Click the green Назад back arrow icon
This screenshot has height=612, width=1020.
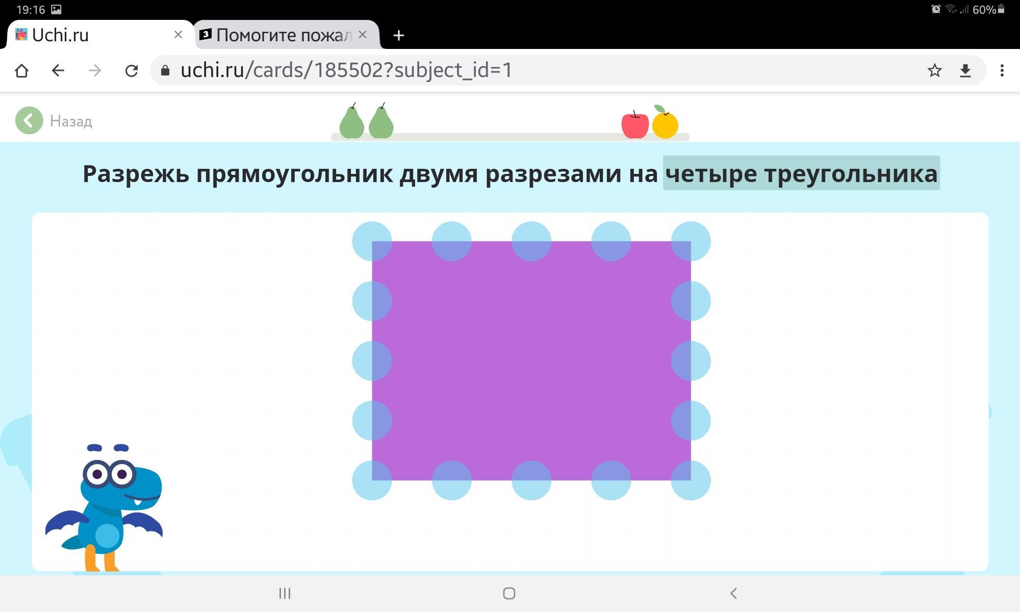(x=29, y=121)
